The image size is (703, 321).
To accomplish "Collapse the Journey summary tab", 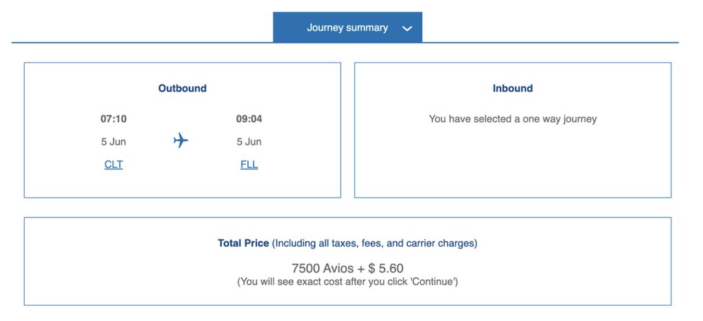I will [347, 27].
